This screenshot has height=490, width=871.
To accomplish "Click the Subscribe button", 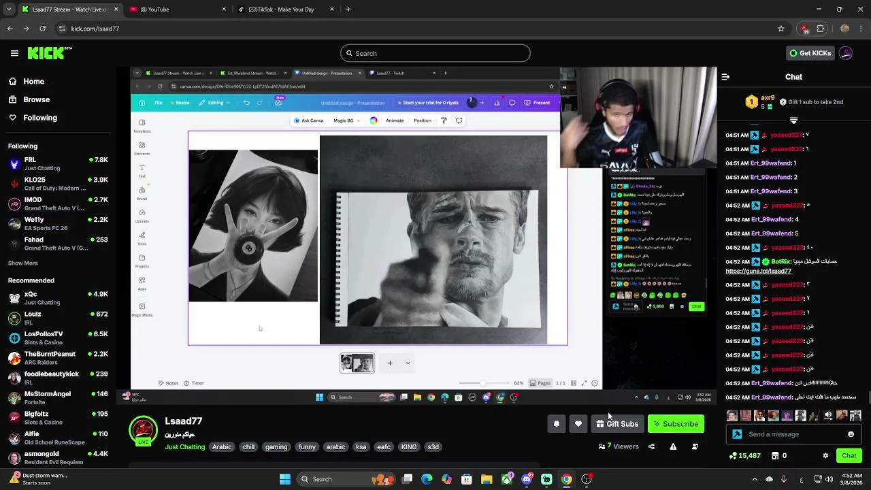I will [676, 424].
